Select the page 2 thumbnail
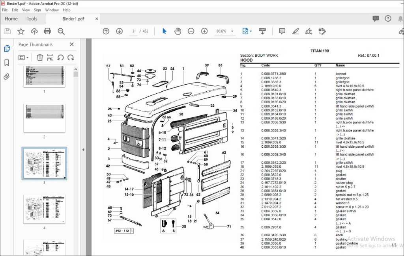 pos(44,119)
